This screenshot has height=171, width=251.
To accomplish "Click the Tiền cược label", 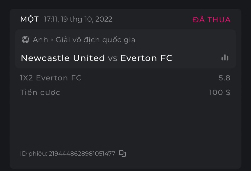I will pos(40,93).
